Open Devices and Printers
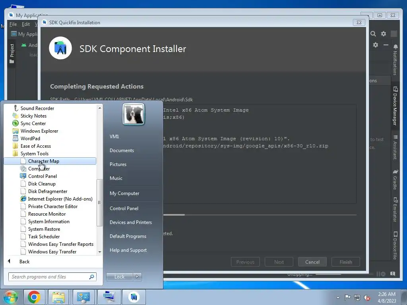Viewport: 407px width, 305px height. coord(130,222)
